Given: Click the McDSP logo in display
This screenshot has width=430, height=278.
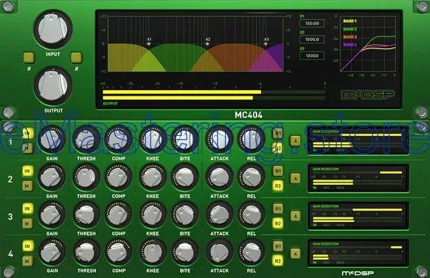Looking at the screenshot, I should coord(368,95).
